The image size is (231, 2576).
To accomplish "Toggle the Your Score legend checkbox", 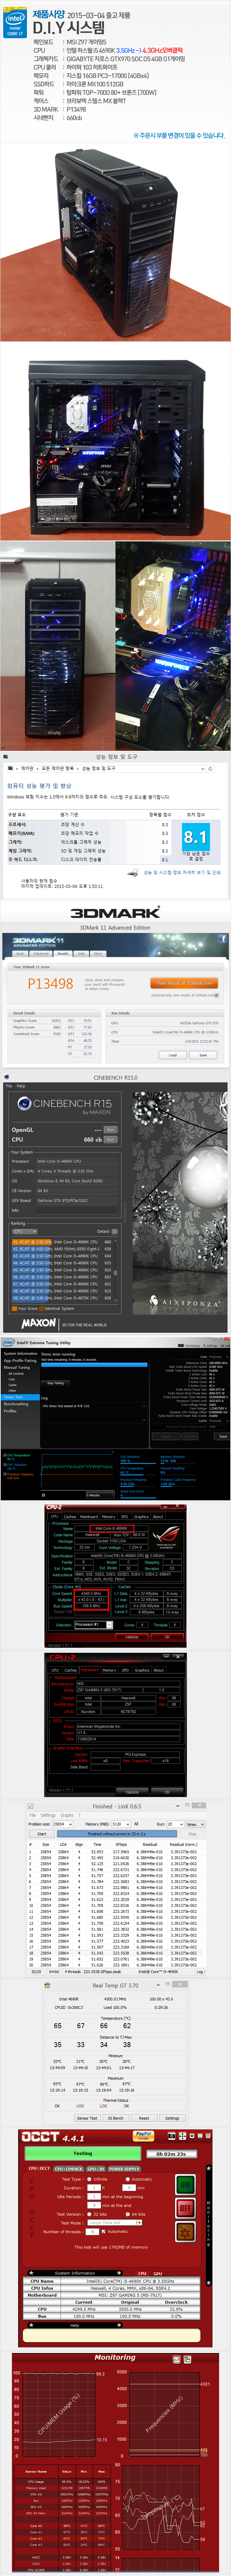I will [14, 1308].
